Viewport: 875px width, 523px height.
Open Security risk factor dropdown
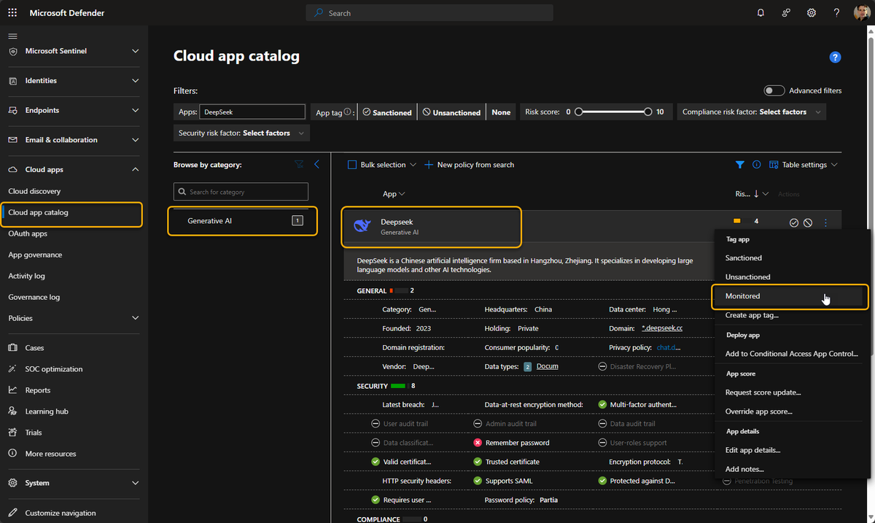tap(241, 133)
